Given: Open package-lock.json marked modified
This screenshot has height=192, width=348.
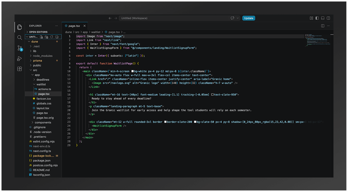Looking at the screenshot, I should pos(43,156).
